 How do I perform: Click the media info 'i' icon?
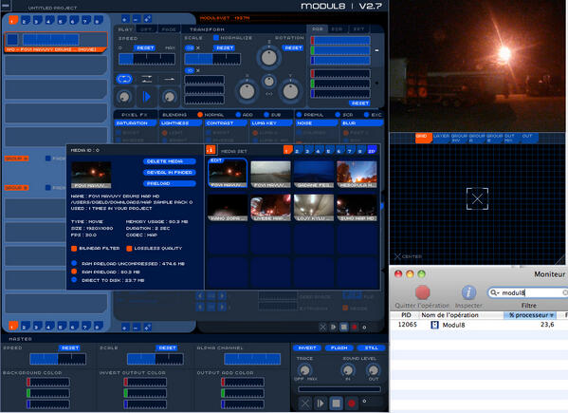point(211,149)
